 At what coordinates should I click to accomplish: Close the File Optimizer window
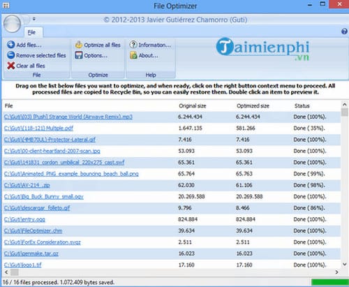pos(339,4)
